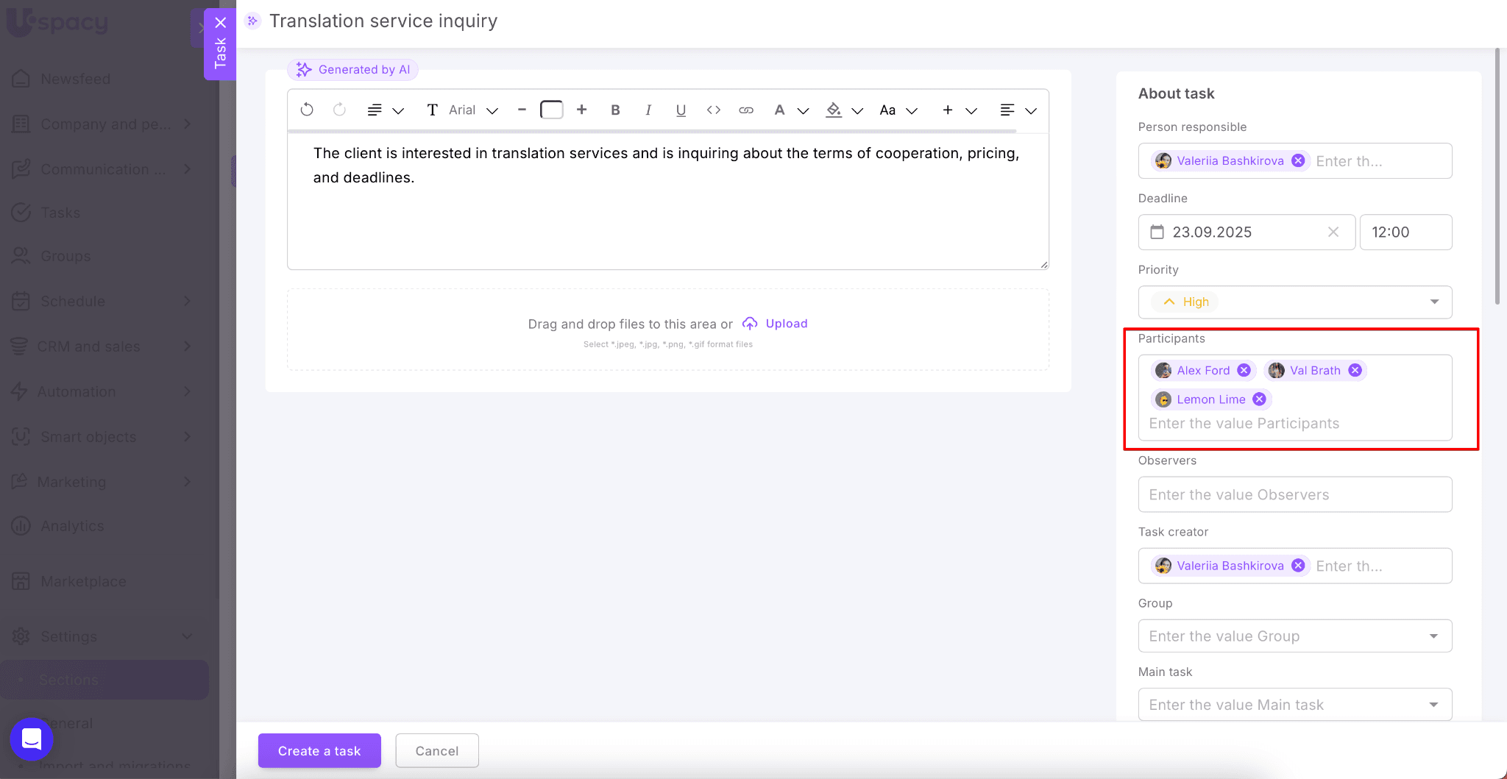
Task: Open the Arial font family dropdown
Action: [x=472, y=110]
